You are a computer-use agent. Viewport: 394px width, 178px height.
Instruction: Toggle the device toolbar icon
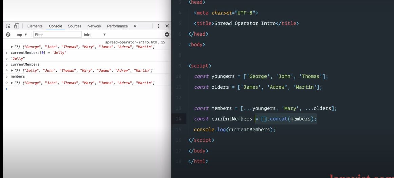tap(16, 26)
